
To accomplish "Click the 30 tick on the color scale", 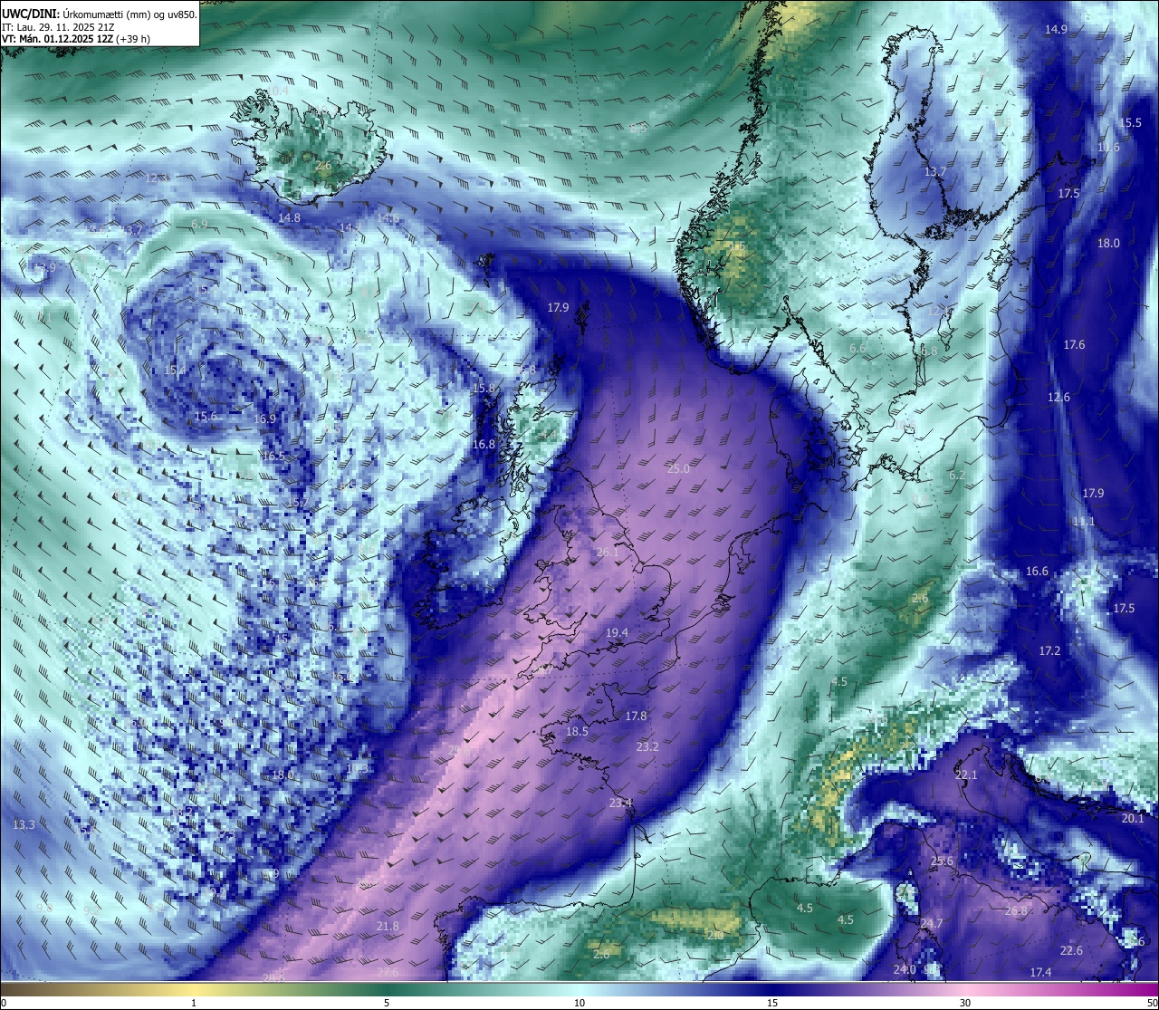I will (965, 1003).
